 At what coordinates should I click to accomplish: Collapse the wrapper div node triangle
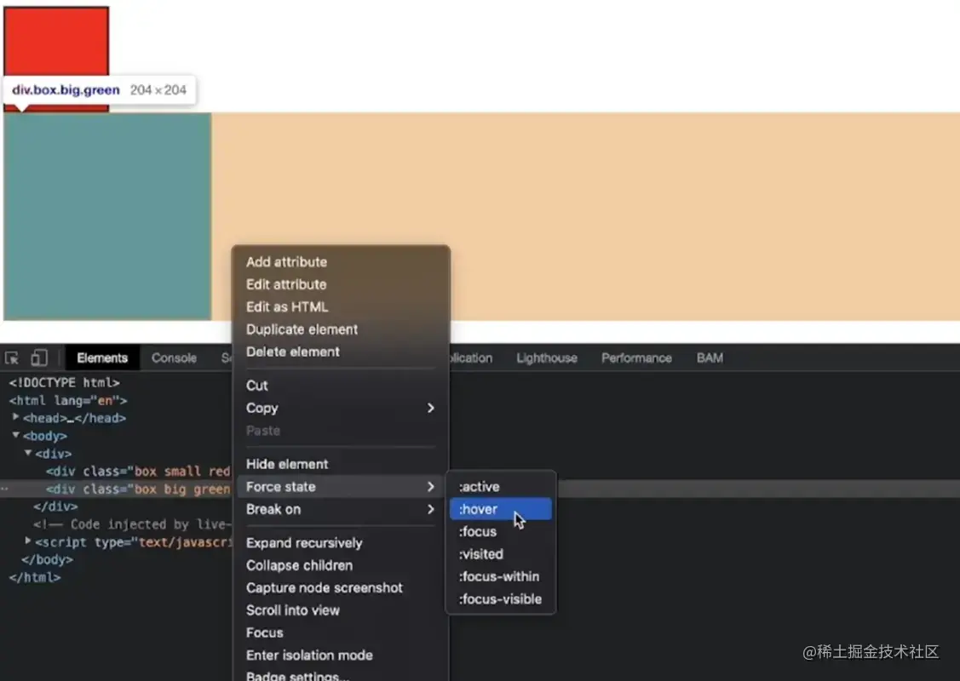[x=28, y=453]
